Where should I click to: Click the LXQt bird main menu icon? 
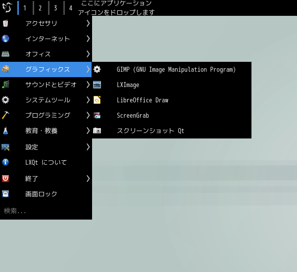click(7, 7)
